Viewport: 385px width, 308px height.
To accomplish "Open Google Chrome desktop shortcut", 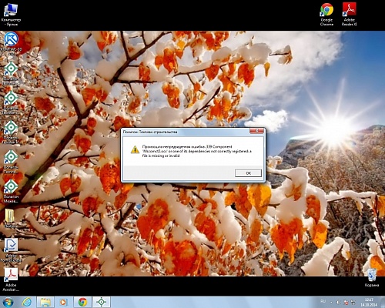I will pyautogui.click(x=326, y=15).
